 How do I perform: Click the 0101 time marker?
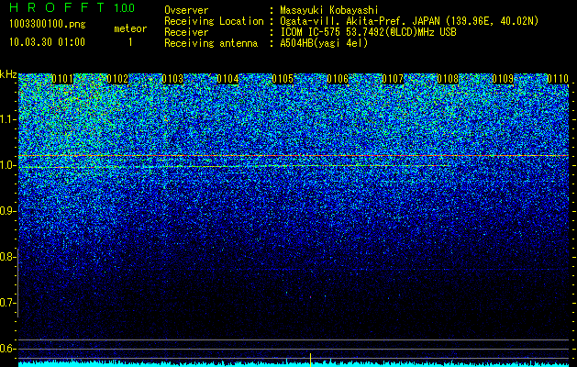(62, 79)
